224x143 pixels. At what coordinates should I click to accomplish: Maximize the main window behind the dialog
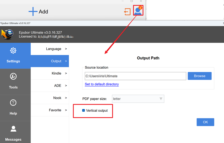click(x=132, y=1)
